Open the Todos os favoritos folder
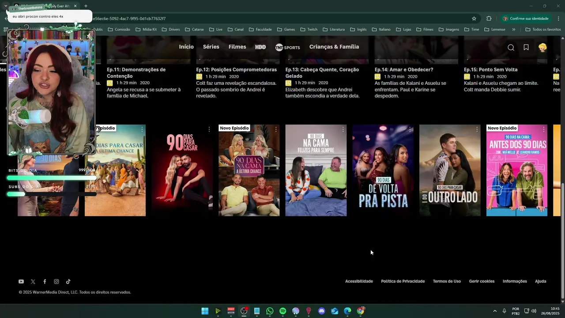Screen dimensions: 565x318 (543, 30)
